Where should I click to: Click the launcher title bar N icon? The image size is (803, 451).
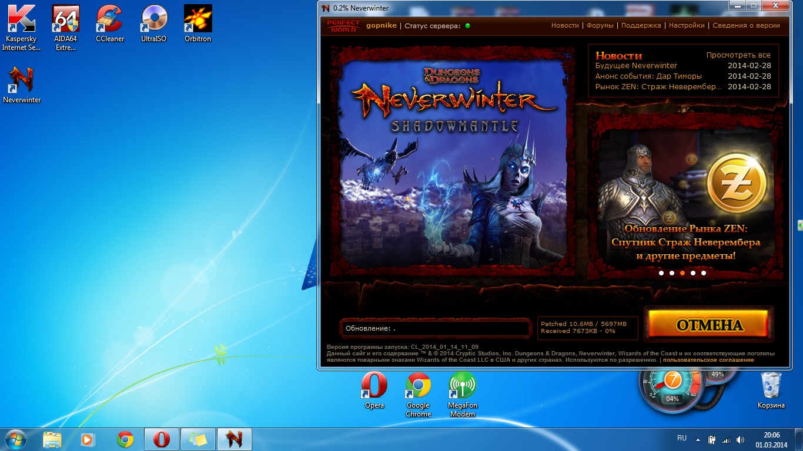pos(326,8)
